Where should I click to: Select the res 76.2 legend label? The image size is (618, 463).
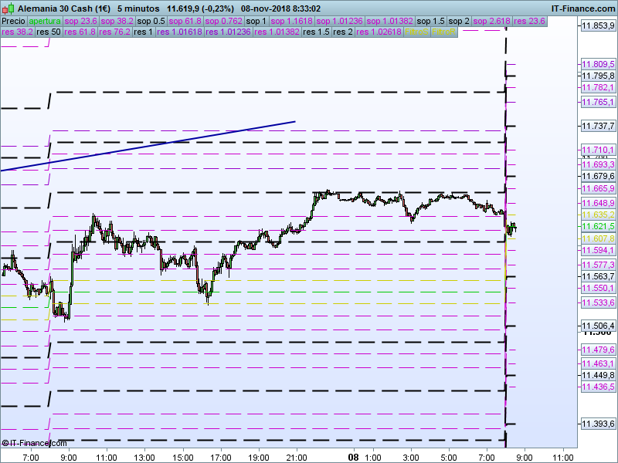tap(114, 32)
